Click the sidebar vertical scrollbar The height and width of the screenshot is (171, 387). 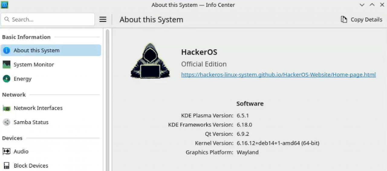107,100
